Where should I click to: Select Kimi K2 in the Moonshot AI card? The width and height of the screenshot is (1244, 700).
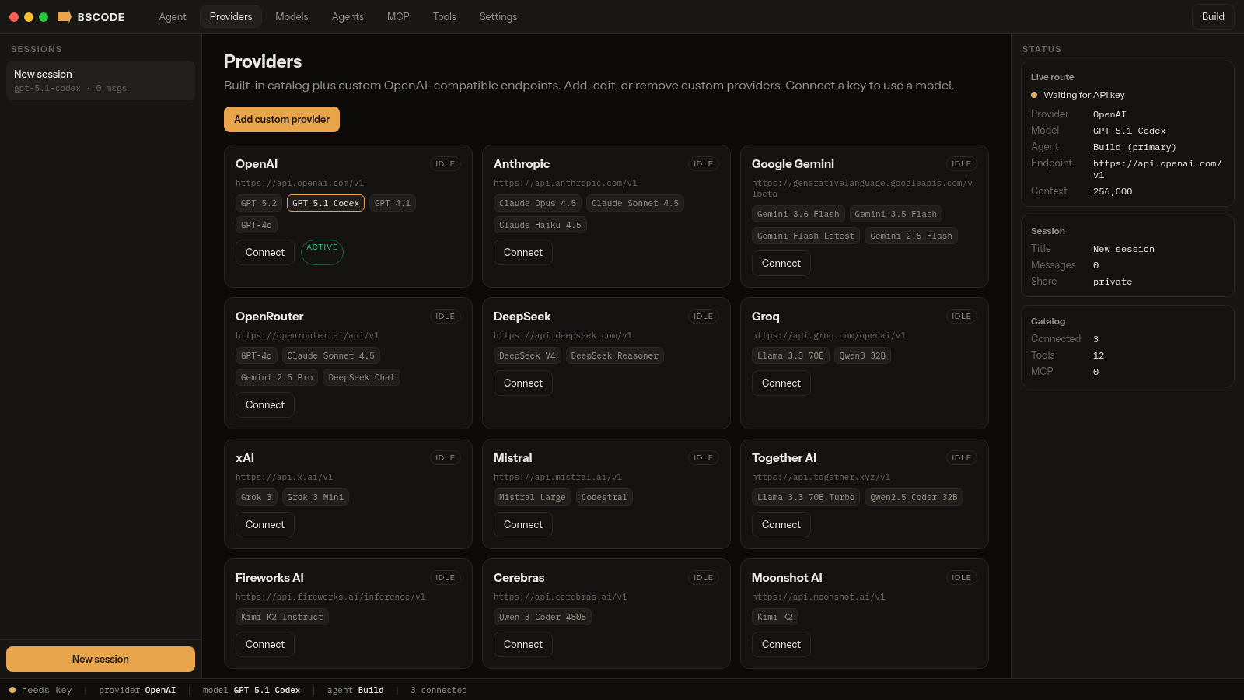point(775,617)
